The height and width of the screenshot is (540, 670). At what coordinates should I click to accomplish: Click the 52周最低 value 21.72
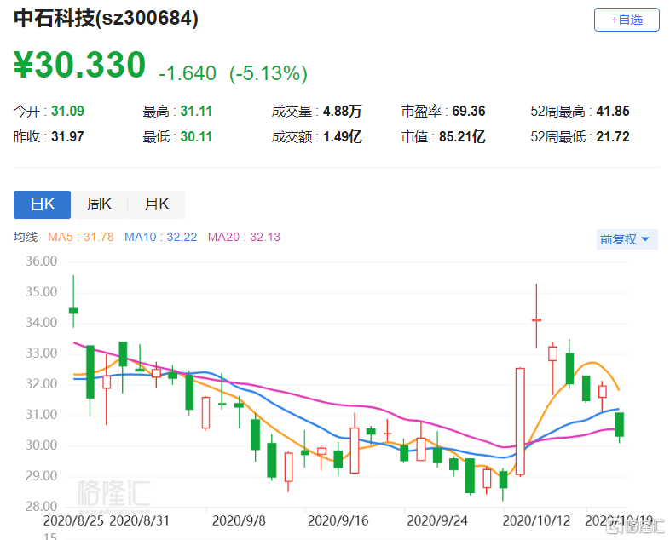(x=613, y=136)
